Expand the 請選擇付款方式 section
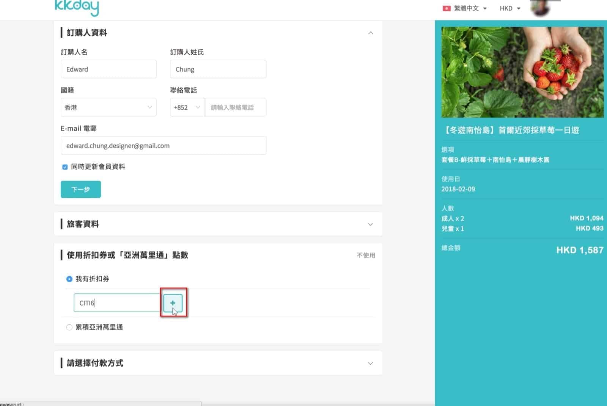The image size is (607, 406). coord(370,363)
